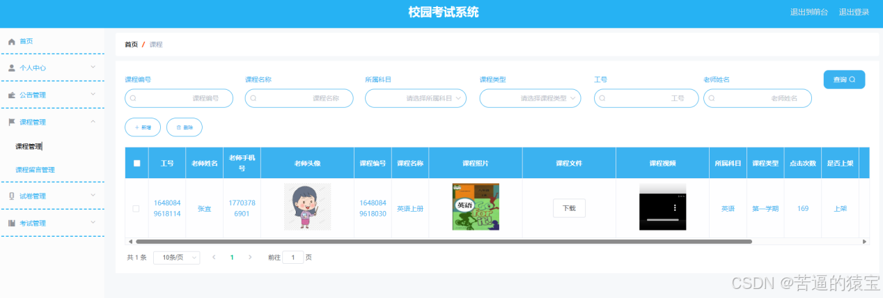Click the 老师姓名 search input
Screen dimensions: 883x298
point(758,99)
